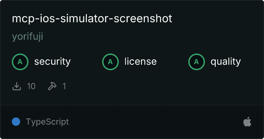The image size is (264, 139).
Task: Click the security grade A badge circle
Action: pyautogui.click(x=20, y=62)
